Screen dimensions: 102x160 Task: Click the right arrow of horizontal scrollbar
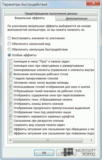tap(92, 140)
